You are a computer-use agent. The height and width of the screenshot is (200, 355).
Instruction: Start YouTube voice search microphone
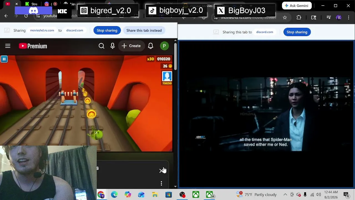point(113,46)
